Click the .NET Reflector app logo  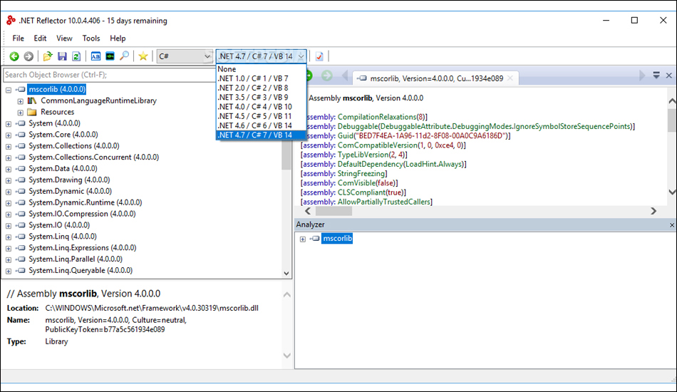[x=11, y=20]
